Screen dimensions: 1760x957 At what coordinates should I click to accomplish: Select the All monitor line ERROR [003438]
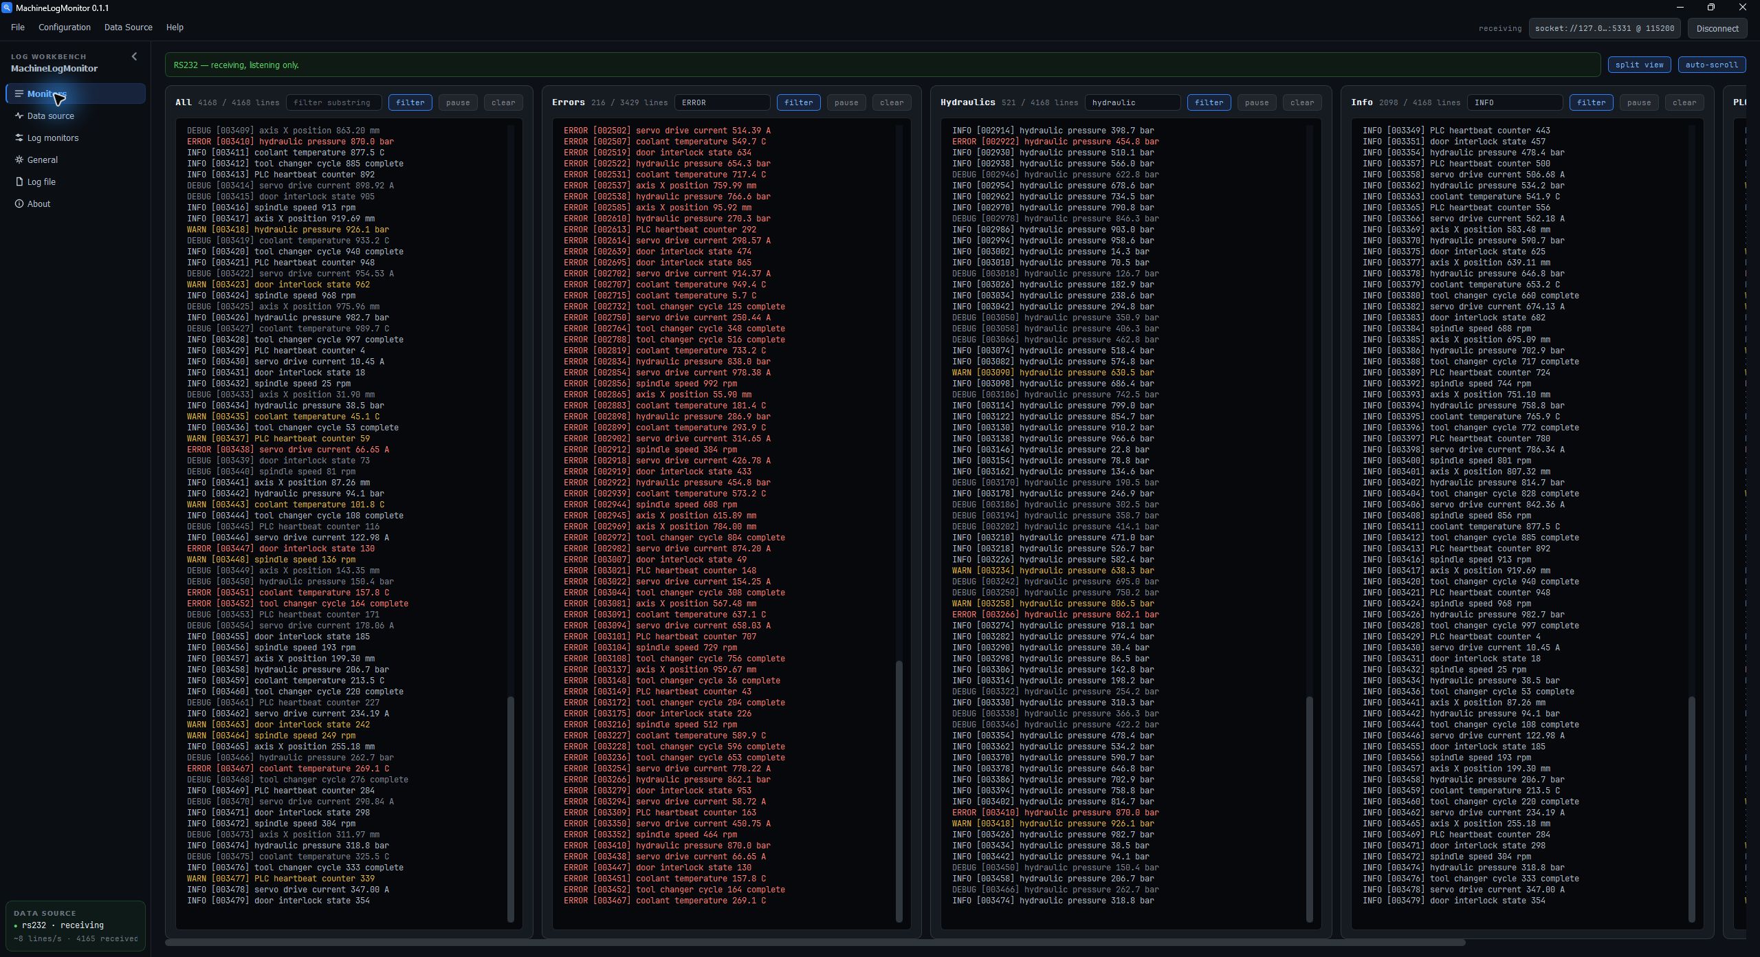[288, 450]
